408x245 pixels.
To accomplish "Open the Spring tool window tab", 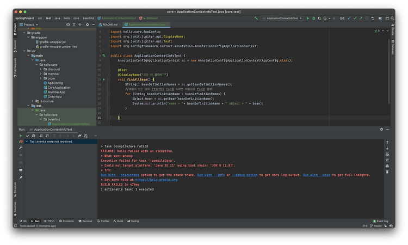I will (x=133, y=221).
